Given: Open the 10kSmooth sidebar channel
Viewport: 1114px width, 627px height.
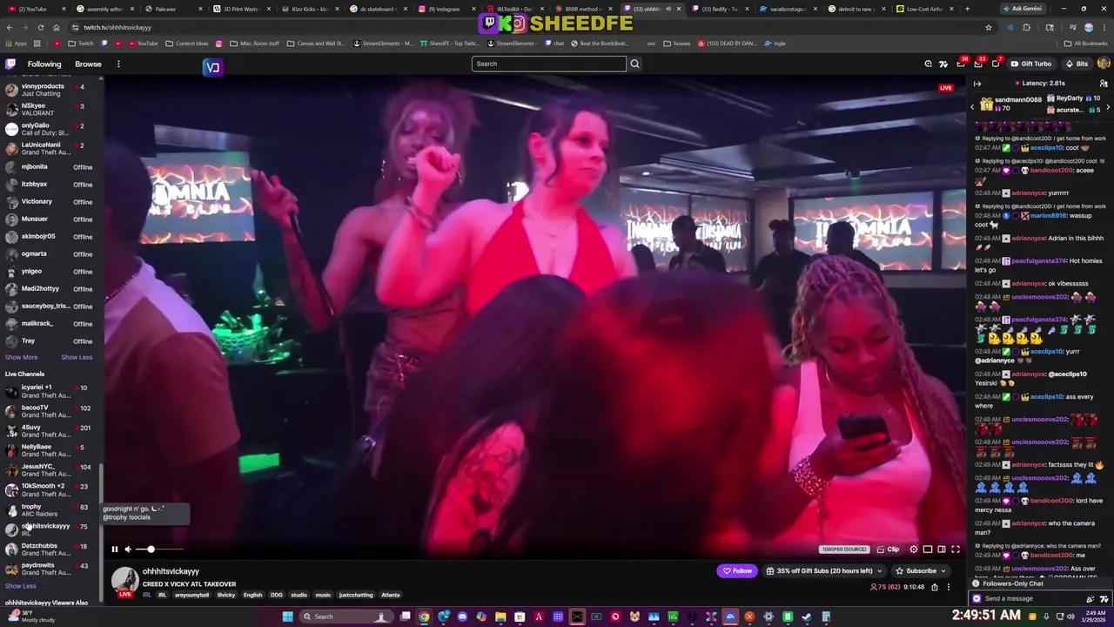Looking at the screenshot, I should click(x=52, y=489).
